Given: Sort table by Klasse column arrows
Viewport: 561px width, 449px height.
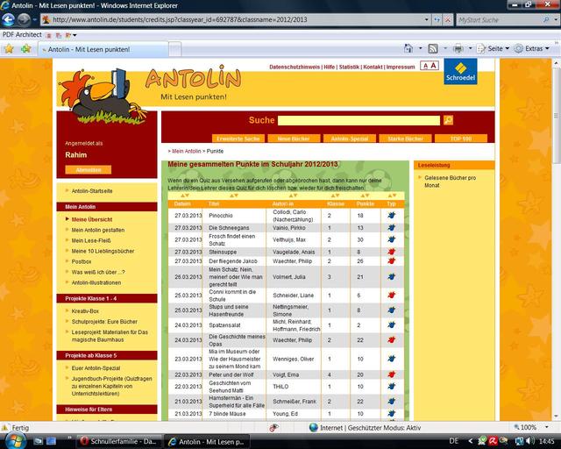Looking at the screenshot, I should tap(335, 196).
